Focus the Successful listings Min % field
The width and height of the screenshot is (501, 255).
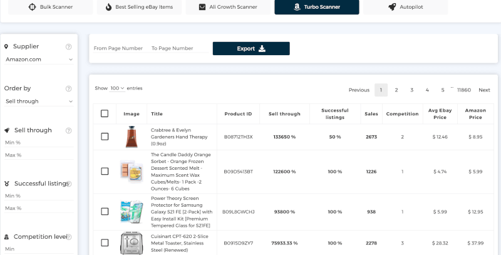click(x=39, y=195)
